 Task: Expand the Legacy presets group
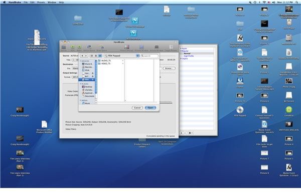(x=181, y=58)
